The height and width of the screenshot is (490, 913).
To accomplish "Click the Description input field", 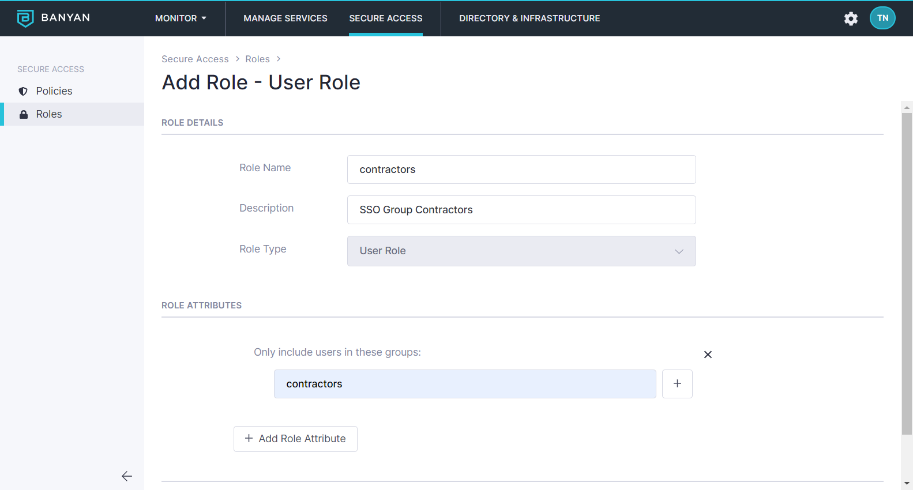I will click(x=521, y=210).
